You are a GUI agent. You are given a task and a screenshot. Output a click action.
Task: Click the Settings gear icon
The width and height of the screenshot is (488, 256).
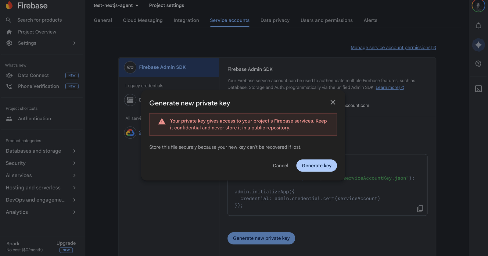coord(9,43)
